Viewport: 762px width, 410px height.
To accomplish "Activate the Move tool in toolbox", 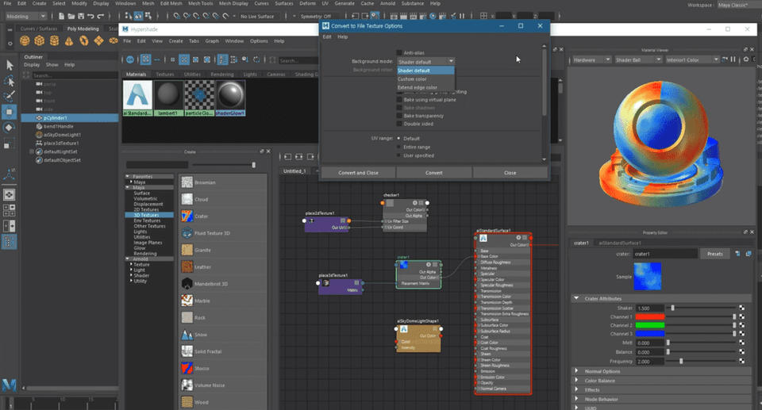I will [10, 112].
